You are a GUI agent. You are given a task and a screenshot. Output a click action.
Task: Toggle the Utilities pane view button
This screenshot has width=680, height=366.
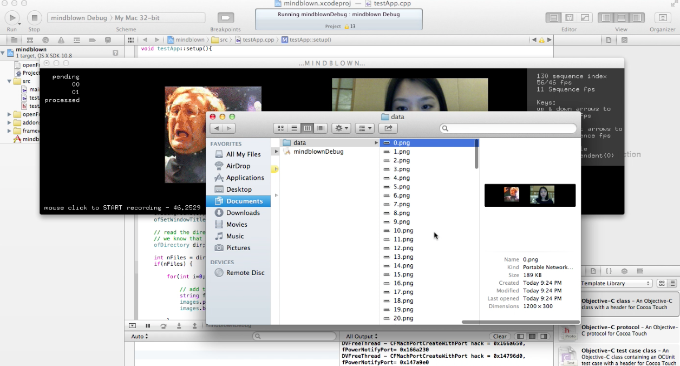pos(637,18)
